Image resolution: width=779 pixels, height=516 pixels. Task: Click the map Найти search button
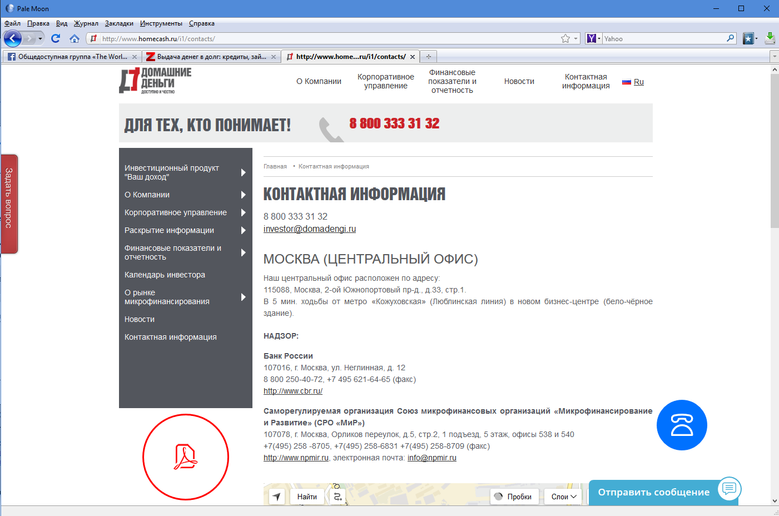(x=307, y=497)
